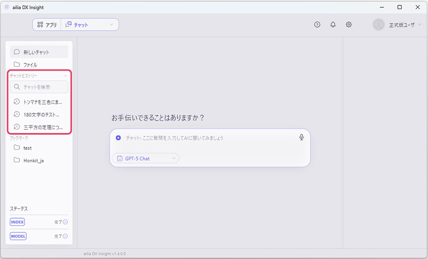Start a 新しいチャット
Image resolution: width=428 pixels, height=259 pixels.
click(36, 52)
